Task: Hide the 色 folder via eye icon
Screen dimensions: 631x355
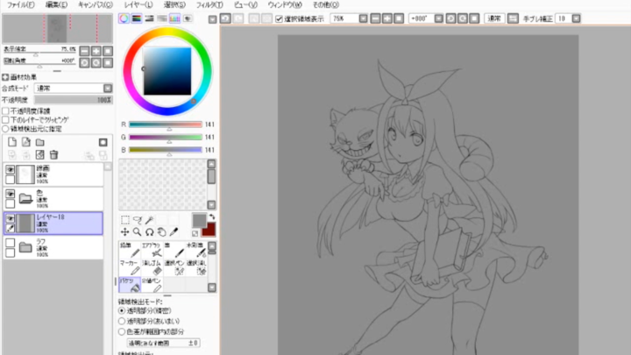Action: coord(10,194)
